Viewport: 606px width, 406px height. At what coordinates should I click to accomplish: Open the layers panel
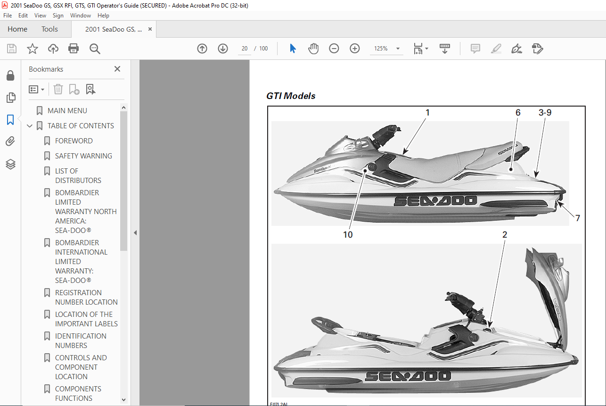coord(10,164)
